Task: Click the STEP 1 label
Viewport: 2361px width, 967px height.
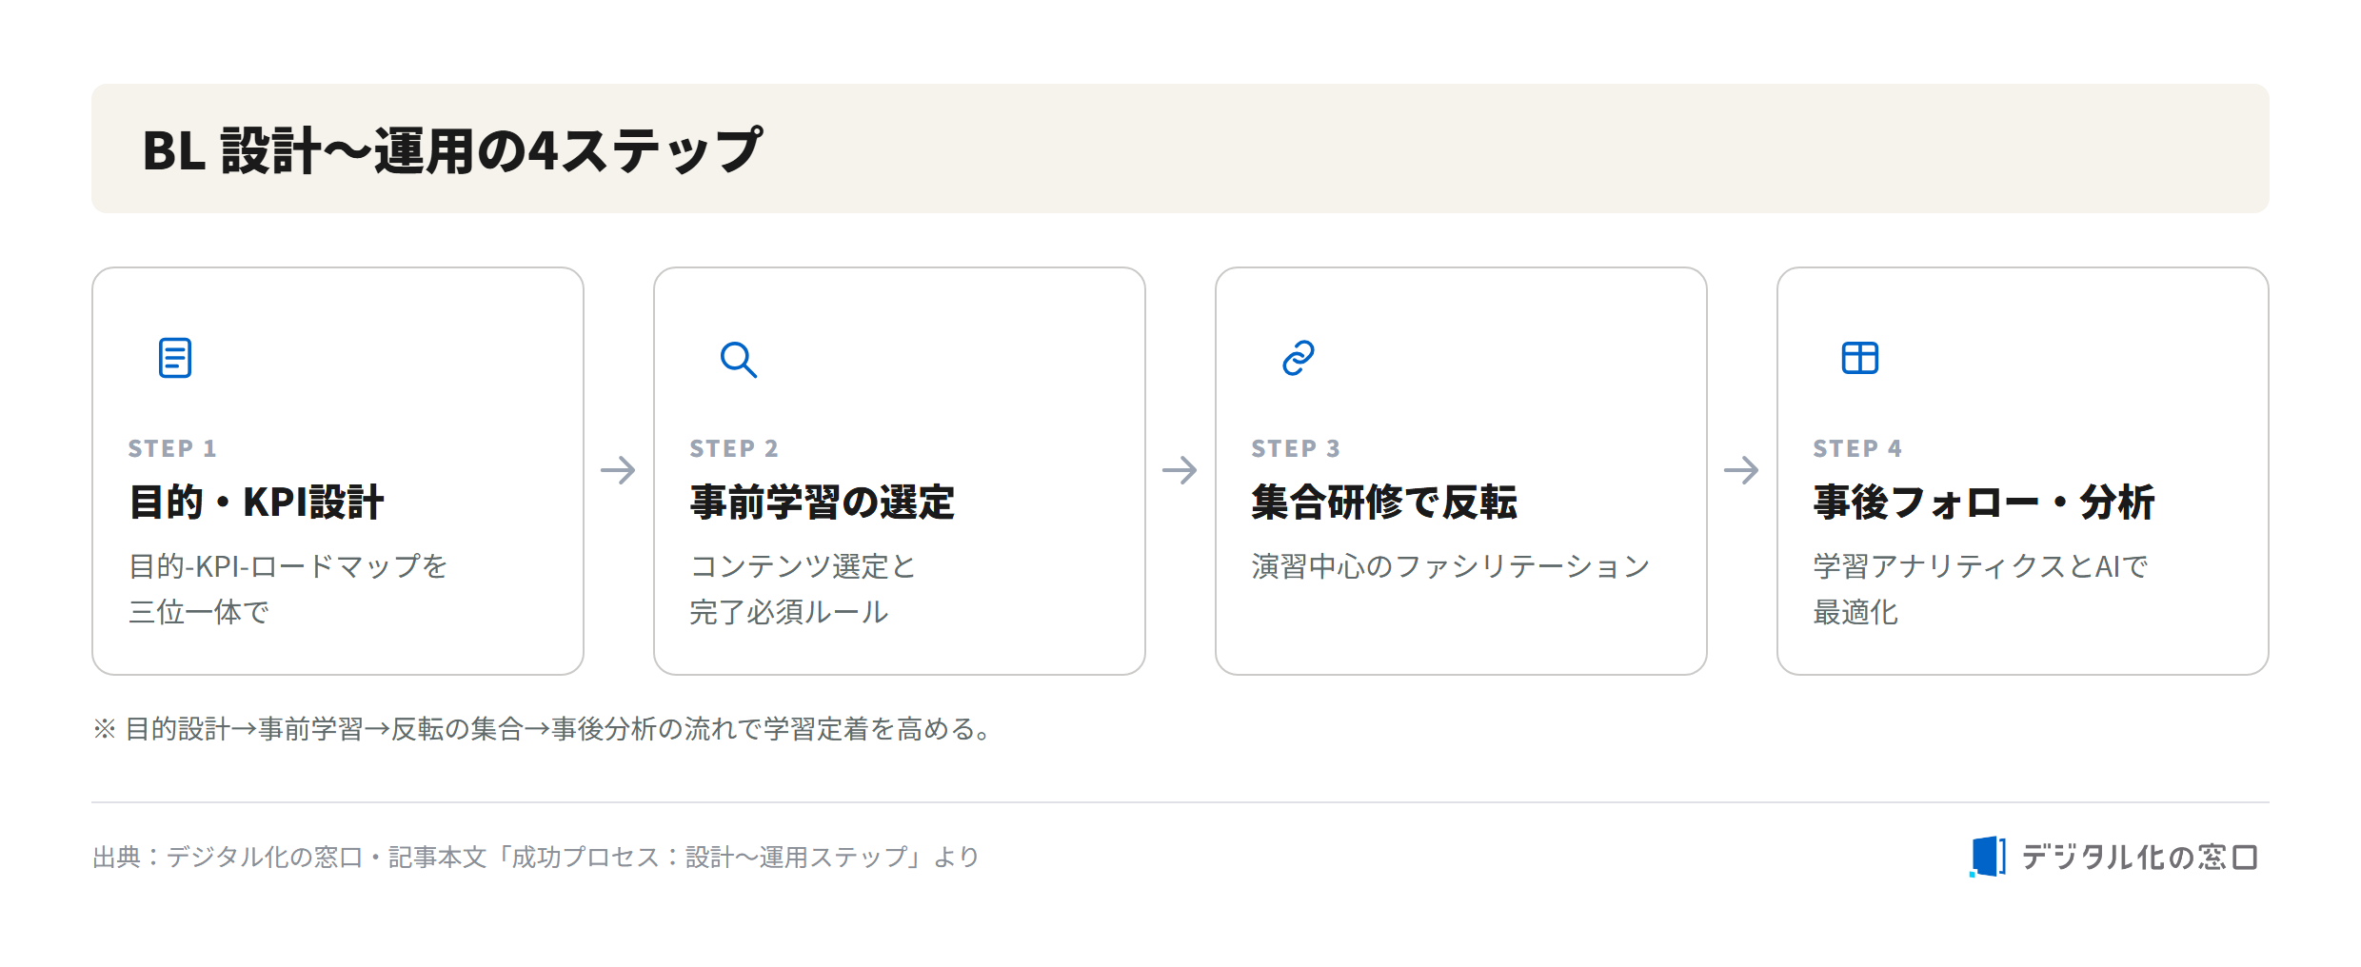Action: point(172,448)
